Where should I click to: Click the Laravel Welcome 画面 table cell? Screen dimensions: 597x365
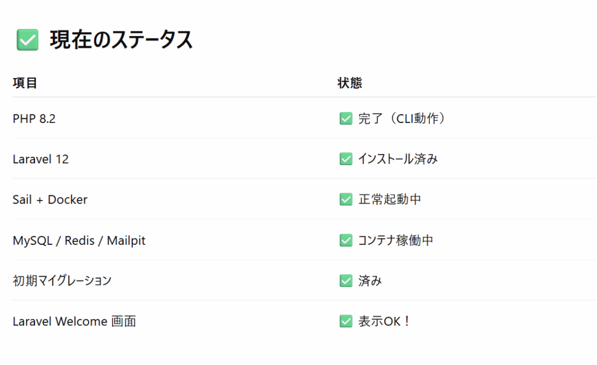tap(74, 321)
